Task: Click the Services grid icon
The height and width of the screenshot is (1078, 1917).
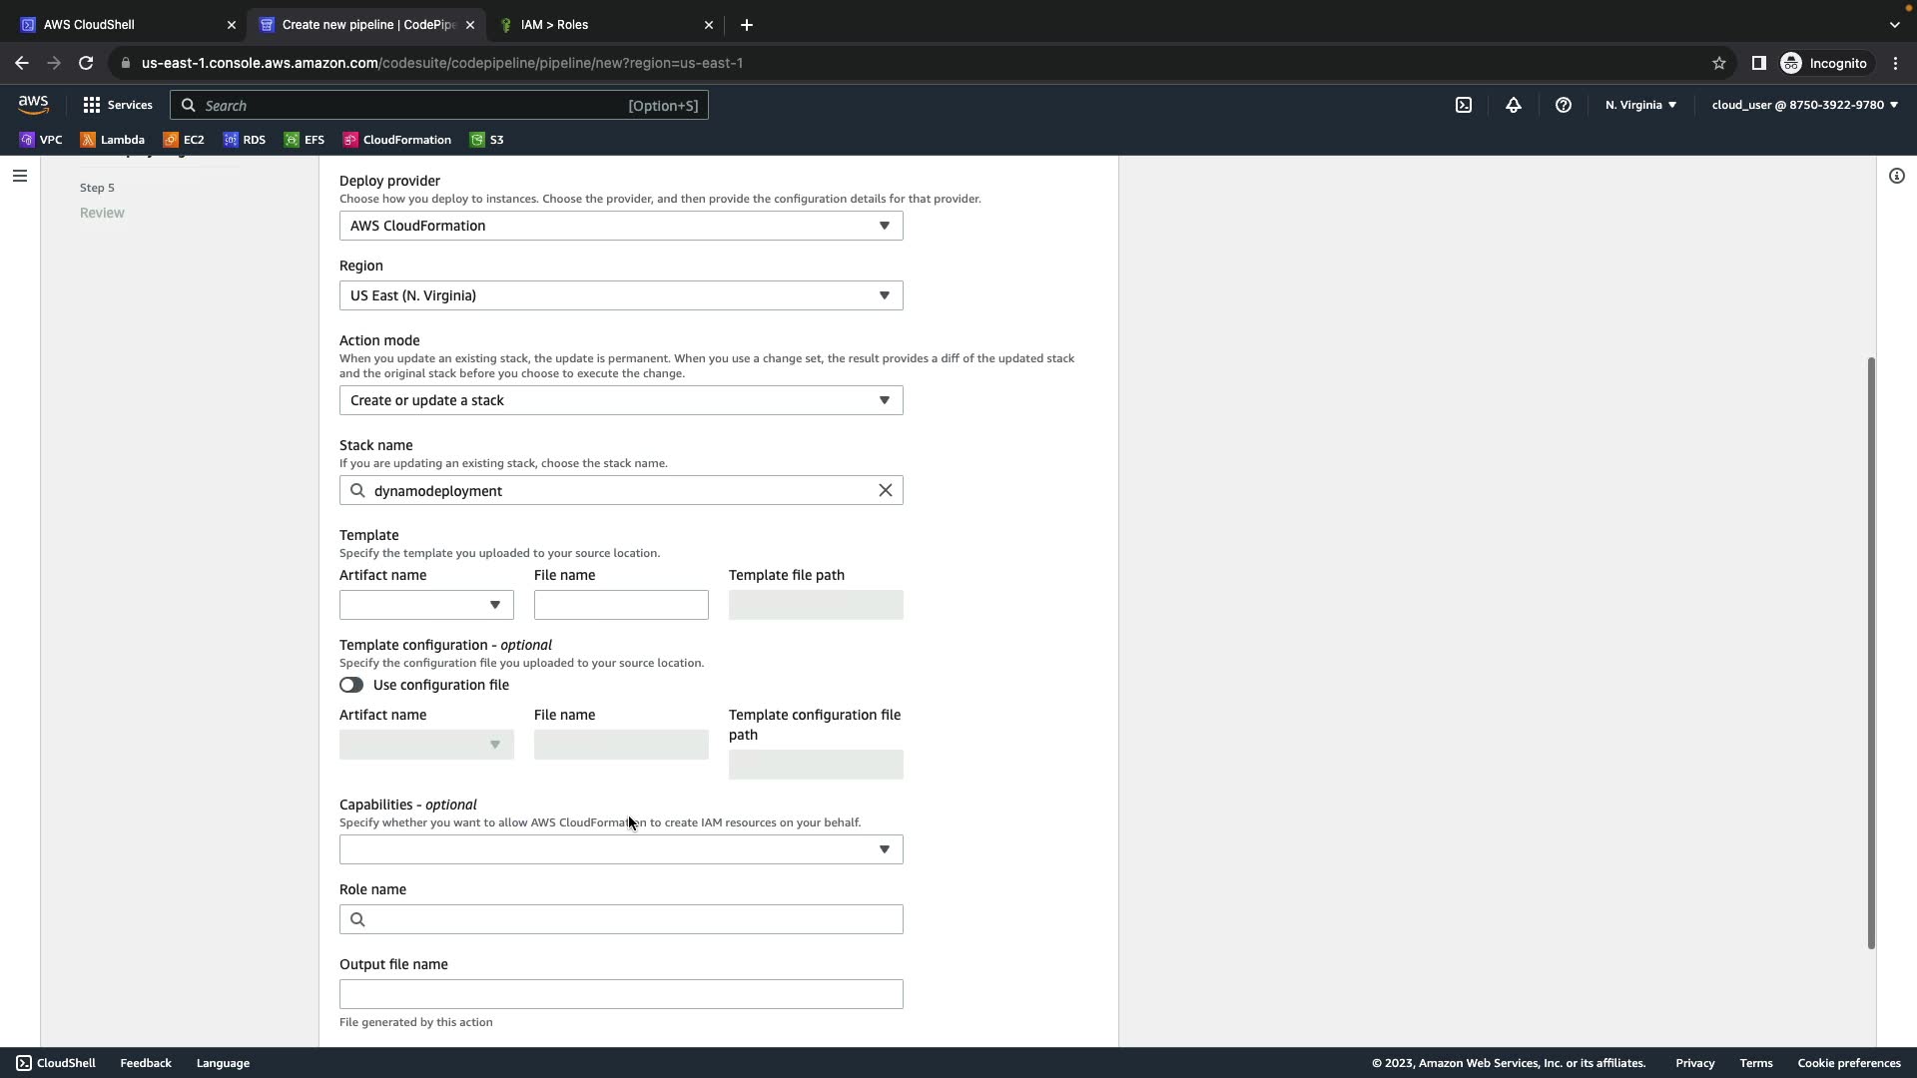Action: [x=92, y=105]
